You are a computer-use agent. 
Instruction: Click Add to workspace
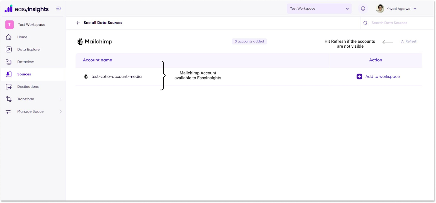(383, 77)
